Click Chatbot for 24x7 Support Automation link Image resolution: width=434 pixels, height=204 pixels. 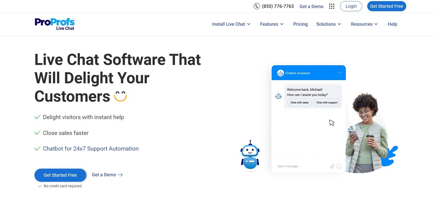point(91,149)
